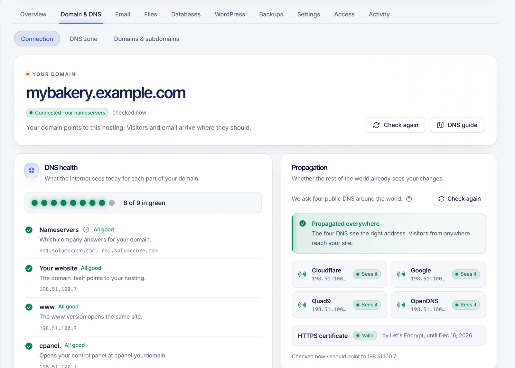Go to the Access tab
The image size is (515, 368).
tap(344, 14)
